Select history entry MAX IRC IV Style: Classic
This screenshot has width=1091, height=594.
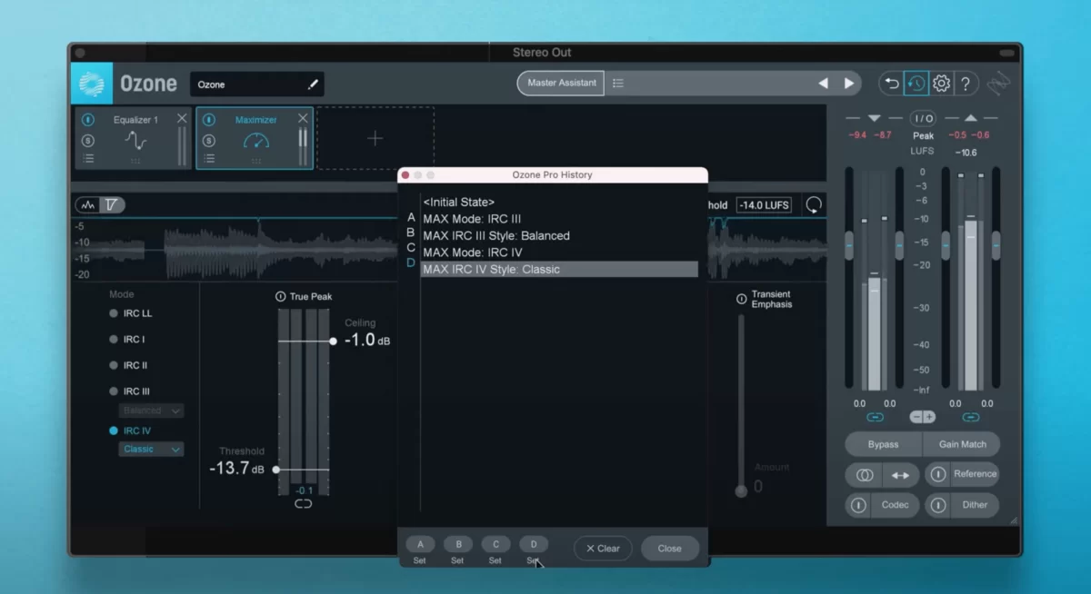(x=559, y=269)
